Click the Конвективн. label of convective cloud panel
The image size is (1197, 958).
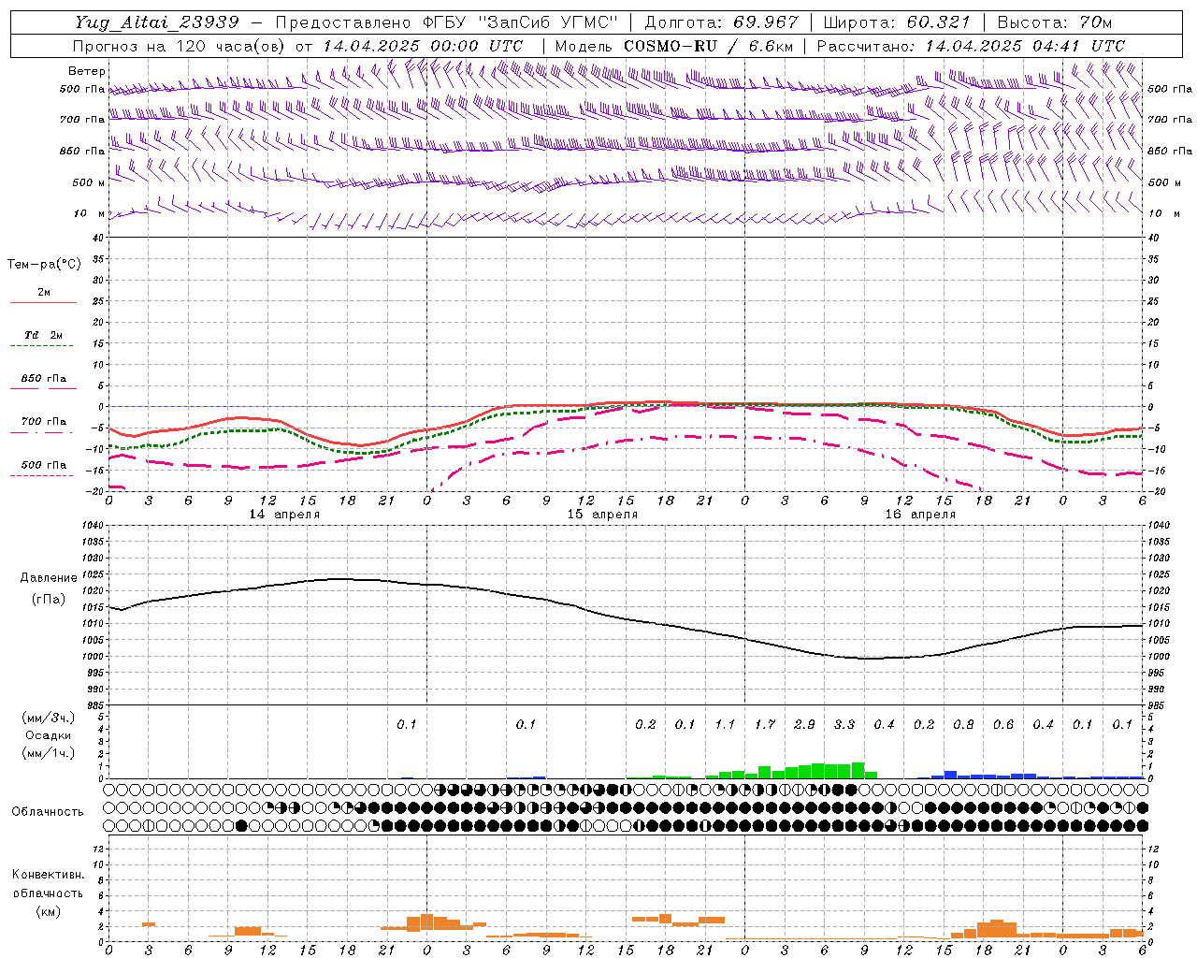coord(48,875)
